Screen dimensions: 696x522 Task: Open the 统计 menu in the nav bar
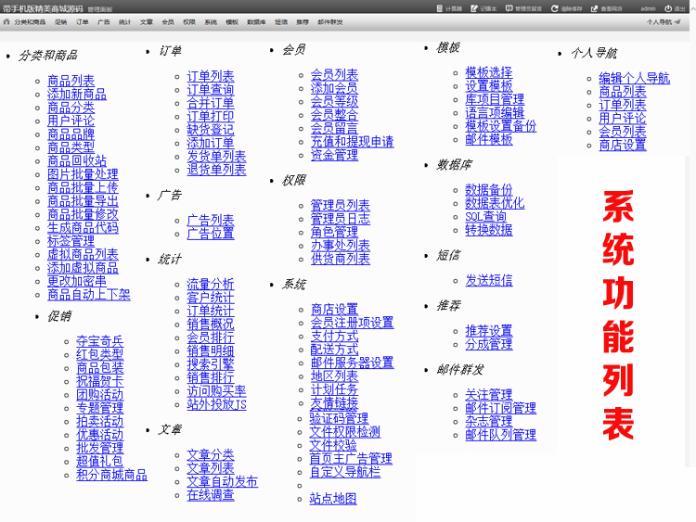(124, 22)
